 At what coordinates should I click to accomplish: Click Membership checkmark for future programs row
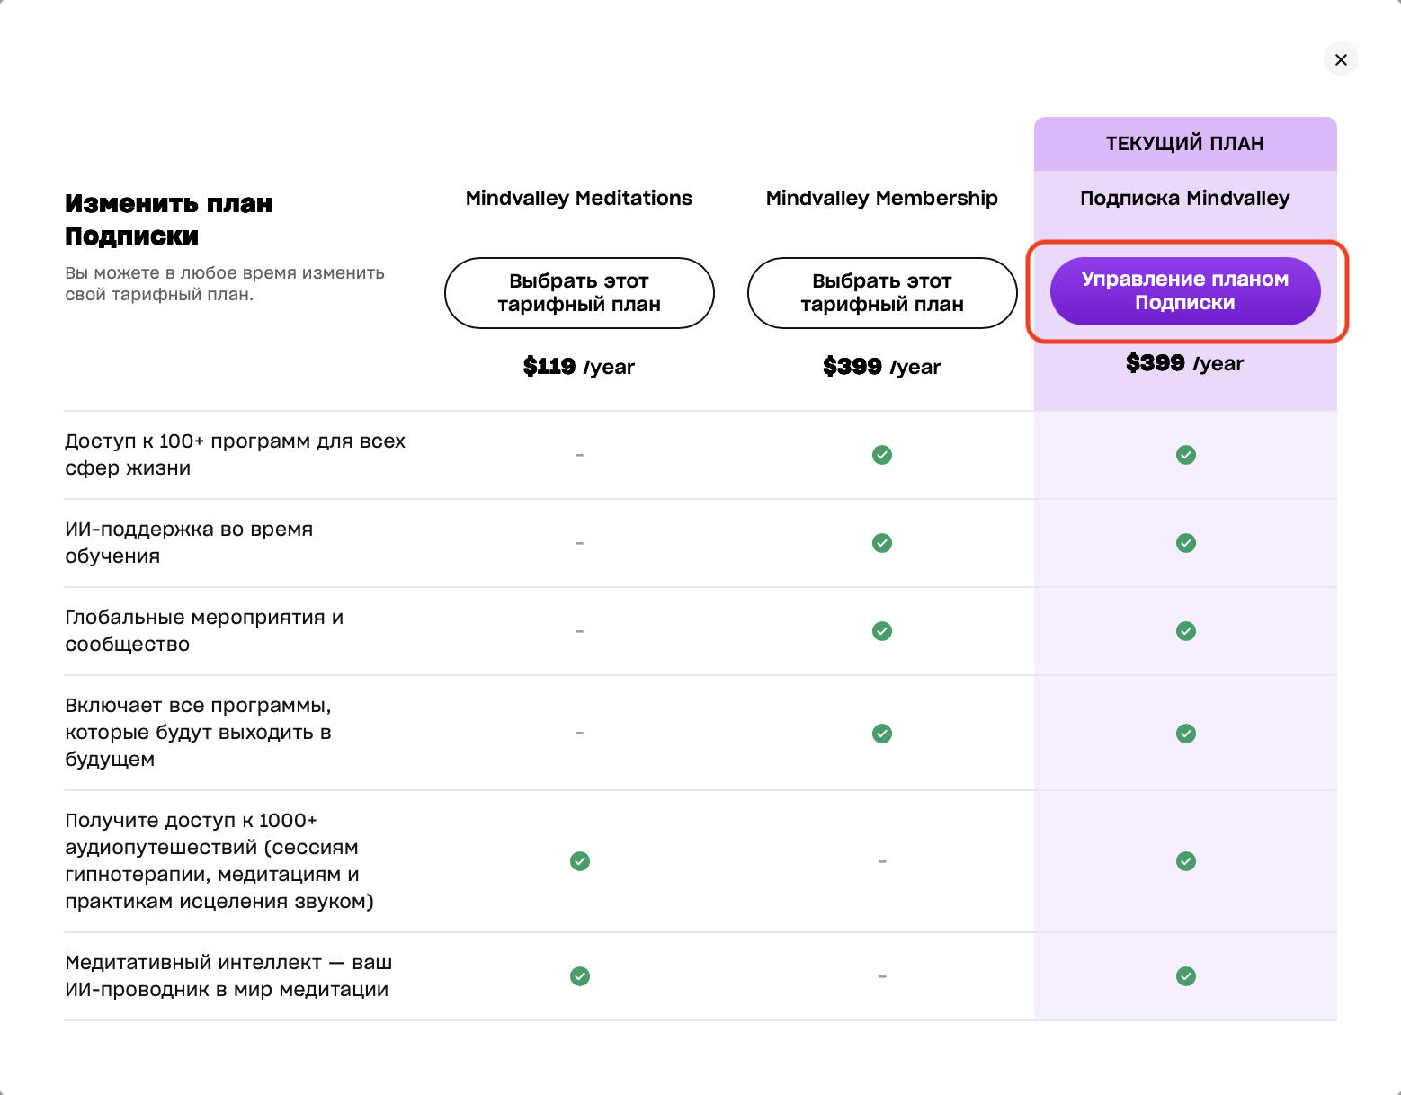coord(882,734)
